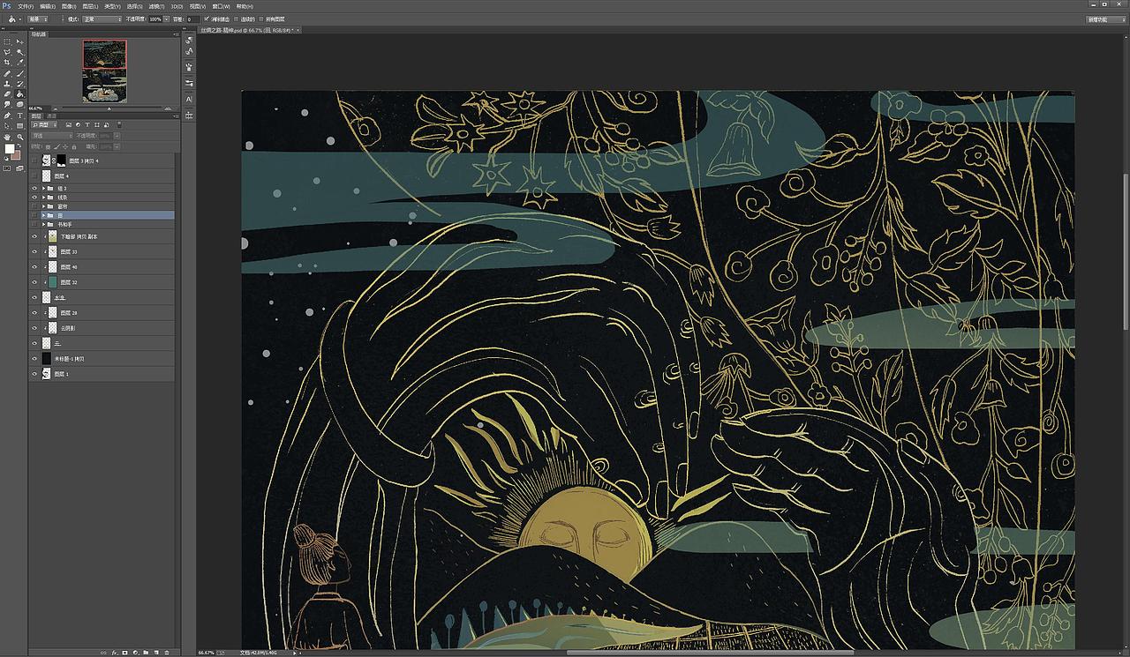
Task: Open the fill source dropdown in options bar
Action: point(39,19)
